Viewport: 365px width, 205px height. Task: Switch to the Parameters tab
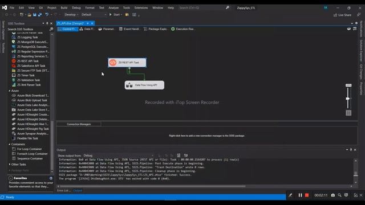click(x=107, y=29)
